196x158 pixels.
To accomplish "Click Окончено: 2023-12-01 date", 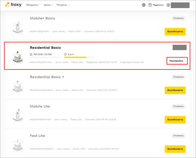I will (102, 90).
